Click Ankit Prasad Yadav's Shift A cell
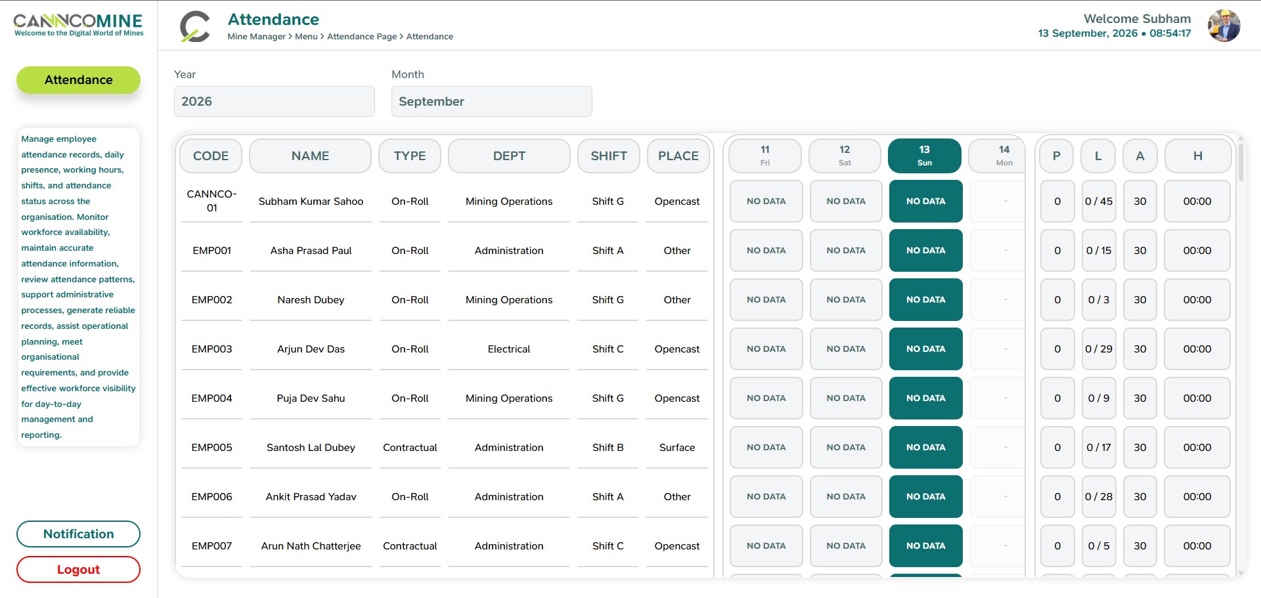This screenshot has height=598, width=1261. [608, 497]
